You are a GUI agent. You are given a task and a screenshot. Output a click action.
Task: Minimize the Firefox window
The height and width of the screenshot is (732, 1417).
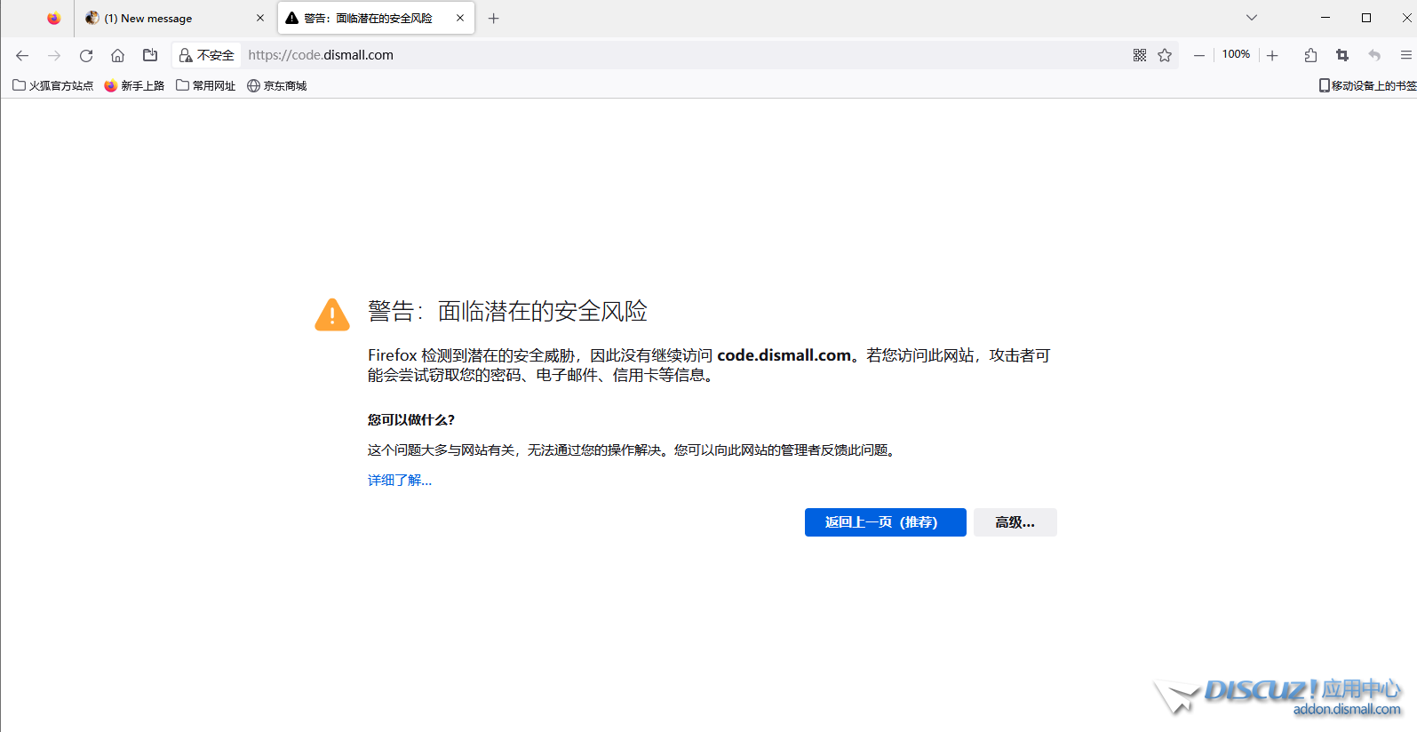(1325, 18)
